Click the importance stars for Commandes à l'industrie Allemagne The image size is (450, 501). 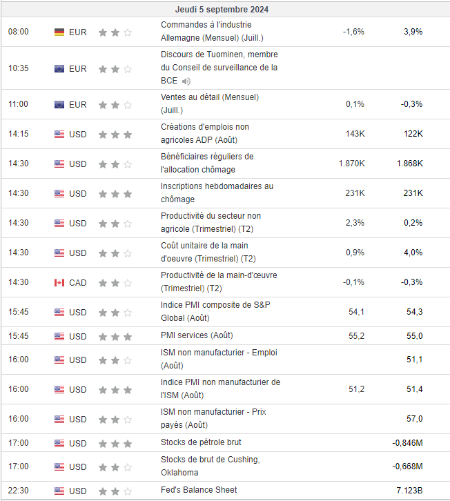click(115, 32)
